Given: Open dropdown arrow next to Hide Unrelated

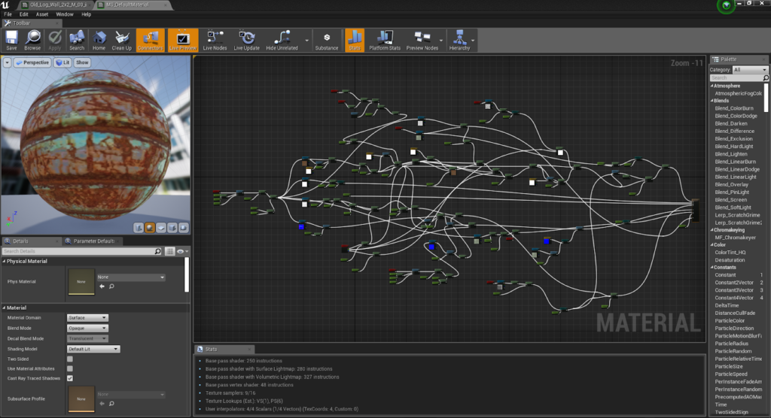Looking at the screenshot, I should coord(307,41).
